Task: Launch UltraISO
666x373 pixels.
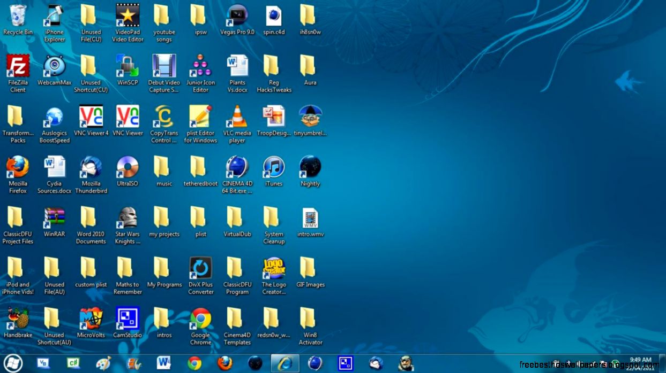Action: 128,172
